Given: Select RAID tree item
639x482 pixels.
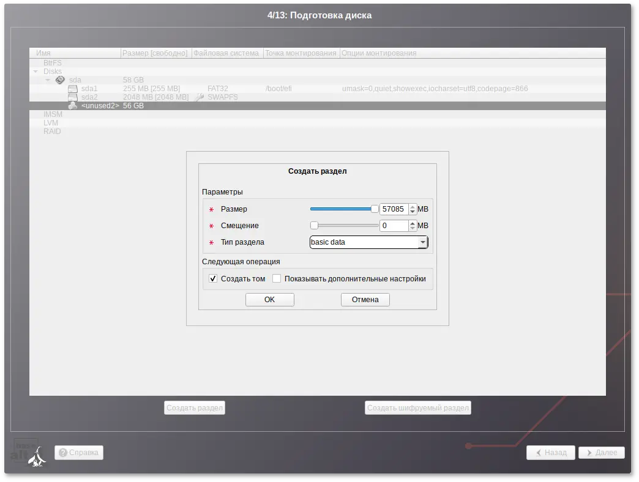Looking at the screenshot, I should 52,132.
